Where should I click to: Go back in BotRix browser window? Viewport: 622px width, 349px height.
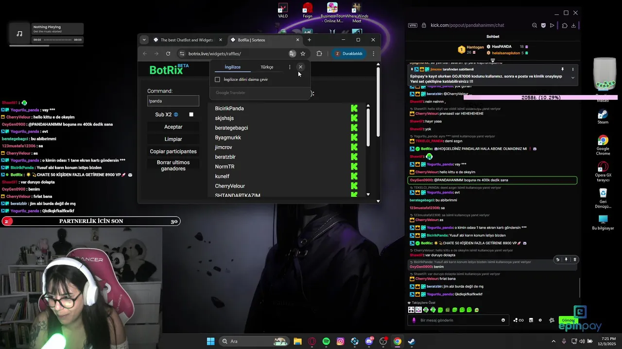(145, 54)
